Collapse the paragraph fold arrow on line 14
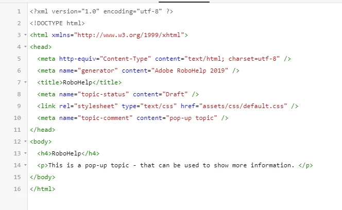342x210 pixels. (x=25, y=165)
